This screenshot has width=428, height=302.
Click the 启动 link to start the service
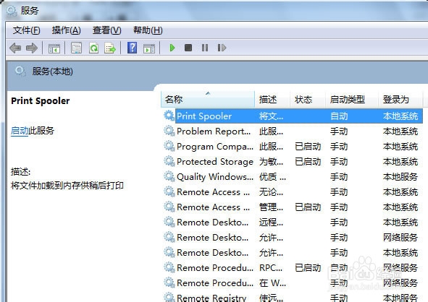click(20, 131)
